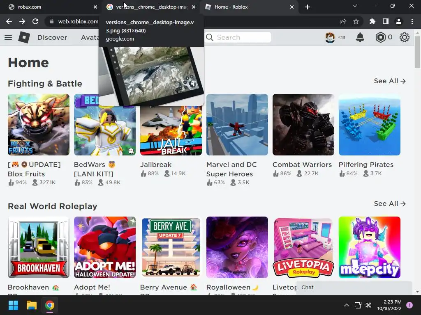Viewport: 421px width, 315px height.
Task: Show hidden system tray icons
Action: coord(347,305)
